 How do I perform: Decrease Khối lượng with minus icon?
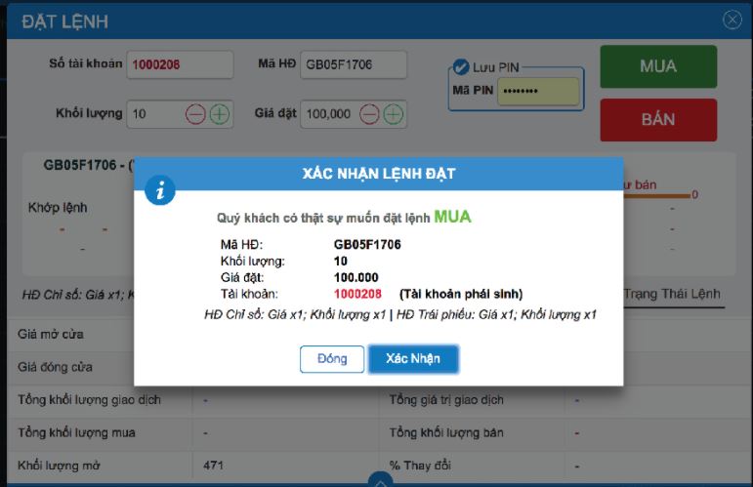pyautogui.click(x=195, y=114)
